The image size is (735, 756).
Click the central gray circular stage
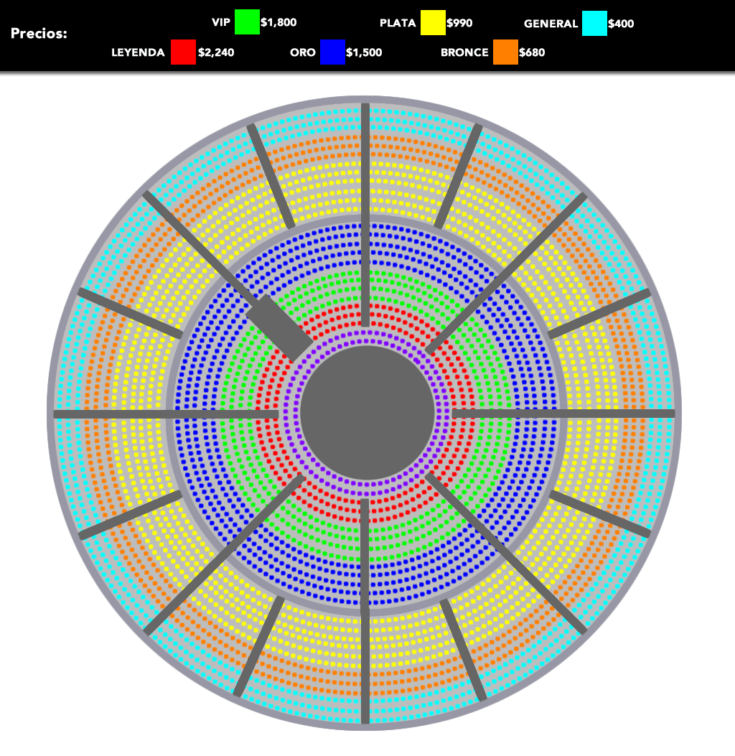[367, 412]
